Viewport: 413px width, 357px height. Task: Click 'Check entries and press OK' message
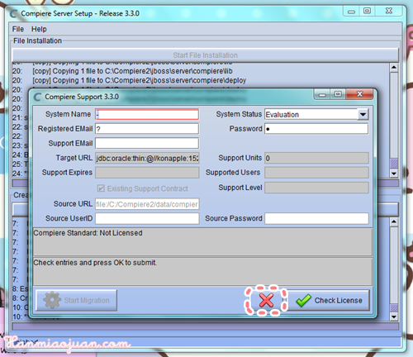pos(95,263)
